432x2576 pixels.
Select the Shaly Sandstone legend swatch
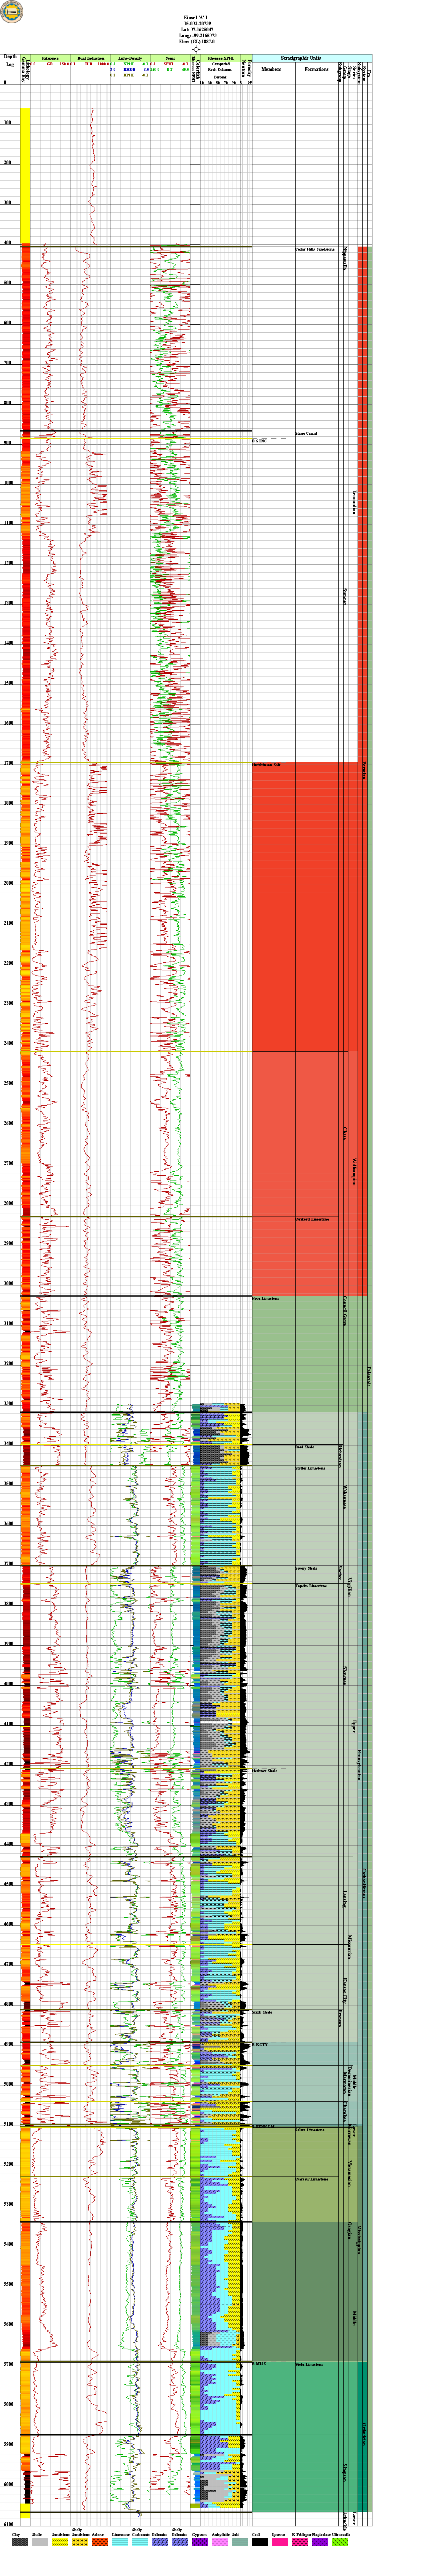80,2541
